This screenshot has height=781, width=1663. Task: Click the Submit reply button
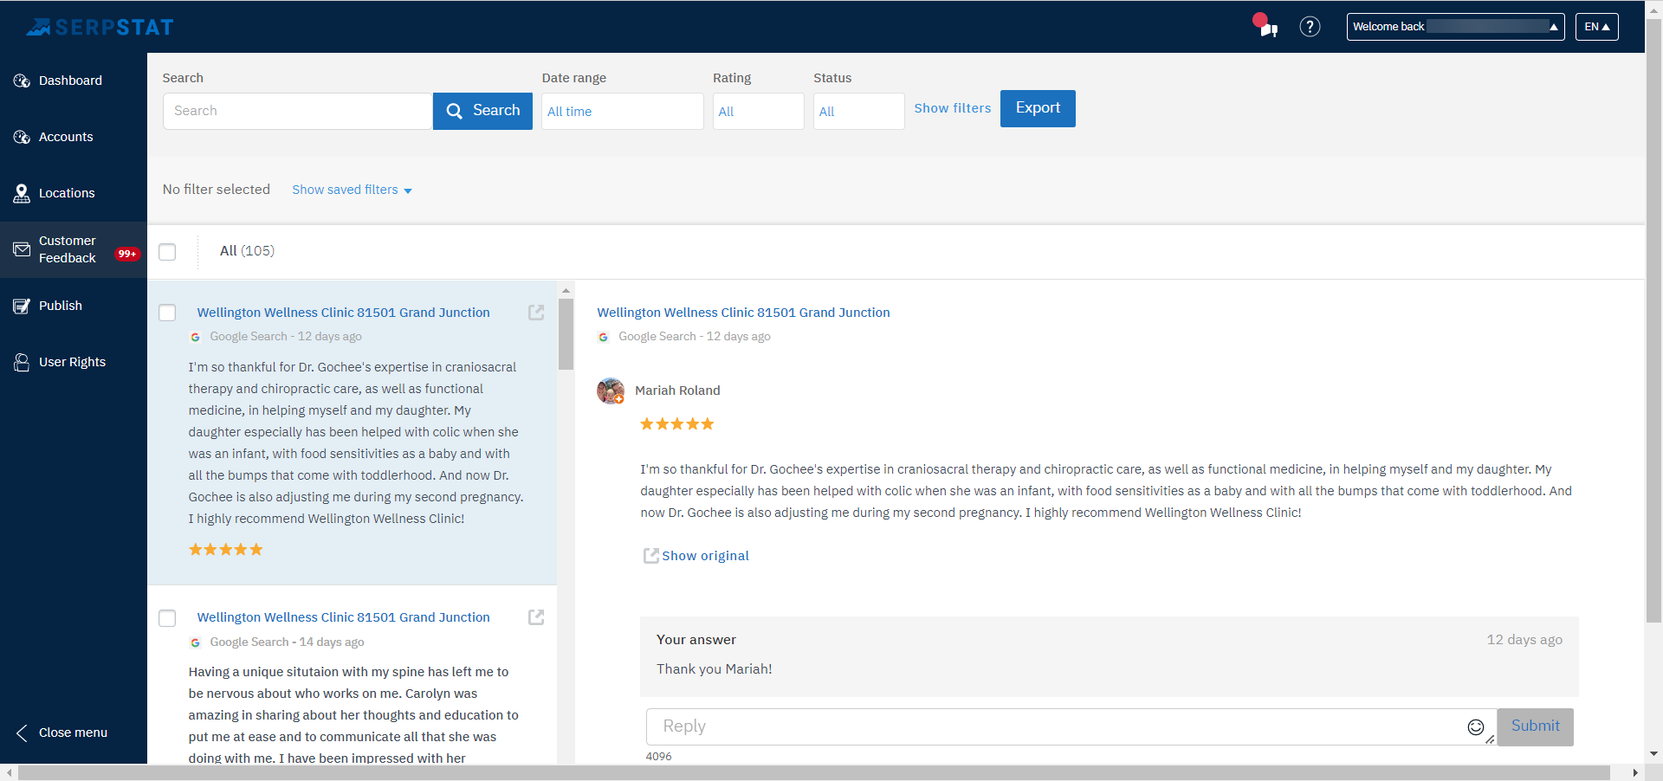pyautogui.click(x=1535, y=726)
